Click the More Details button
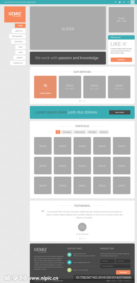This screenshot has width=137, height=283. click(120, 112)
